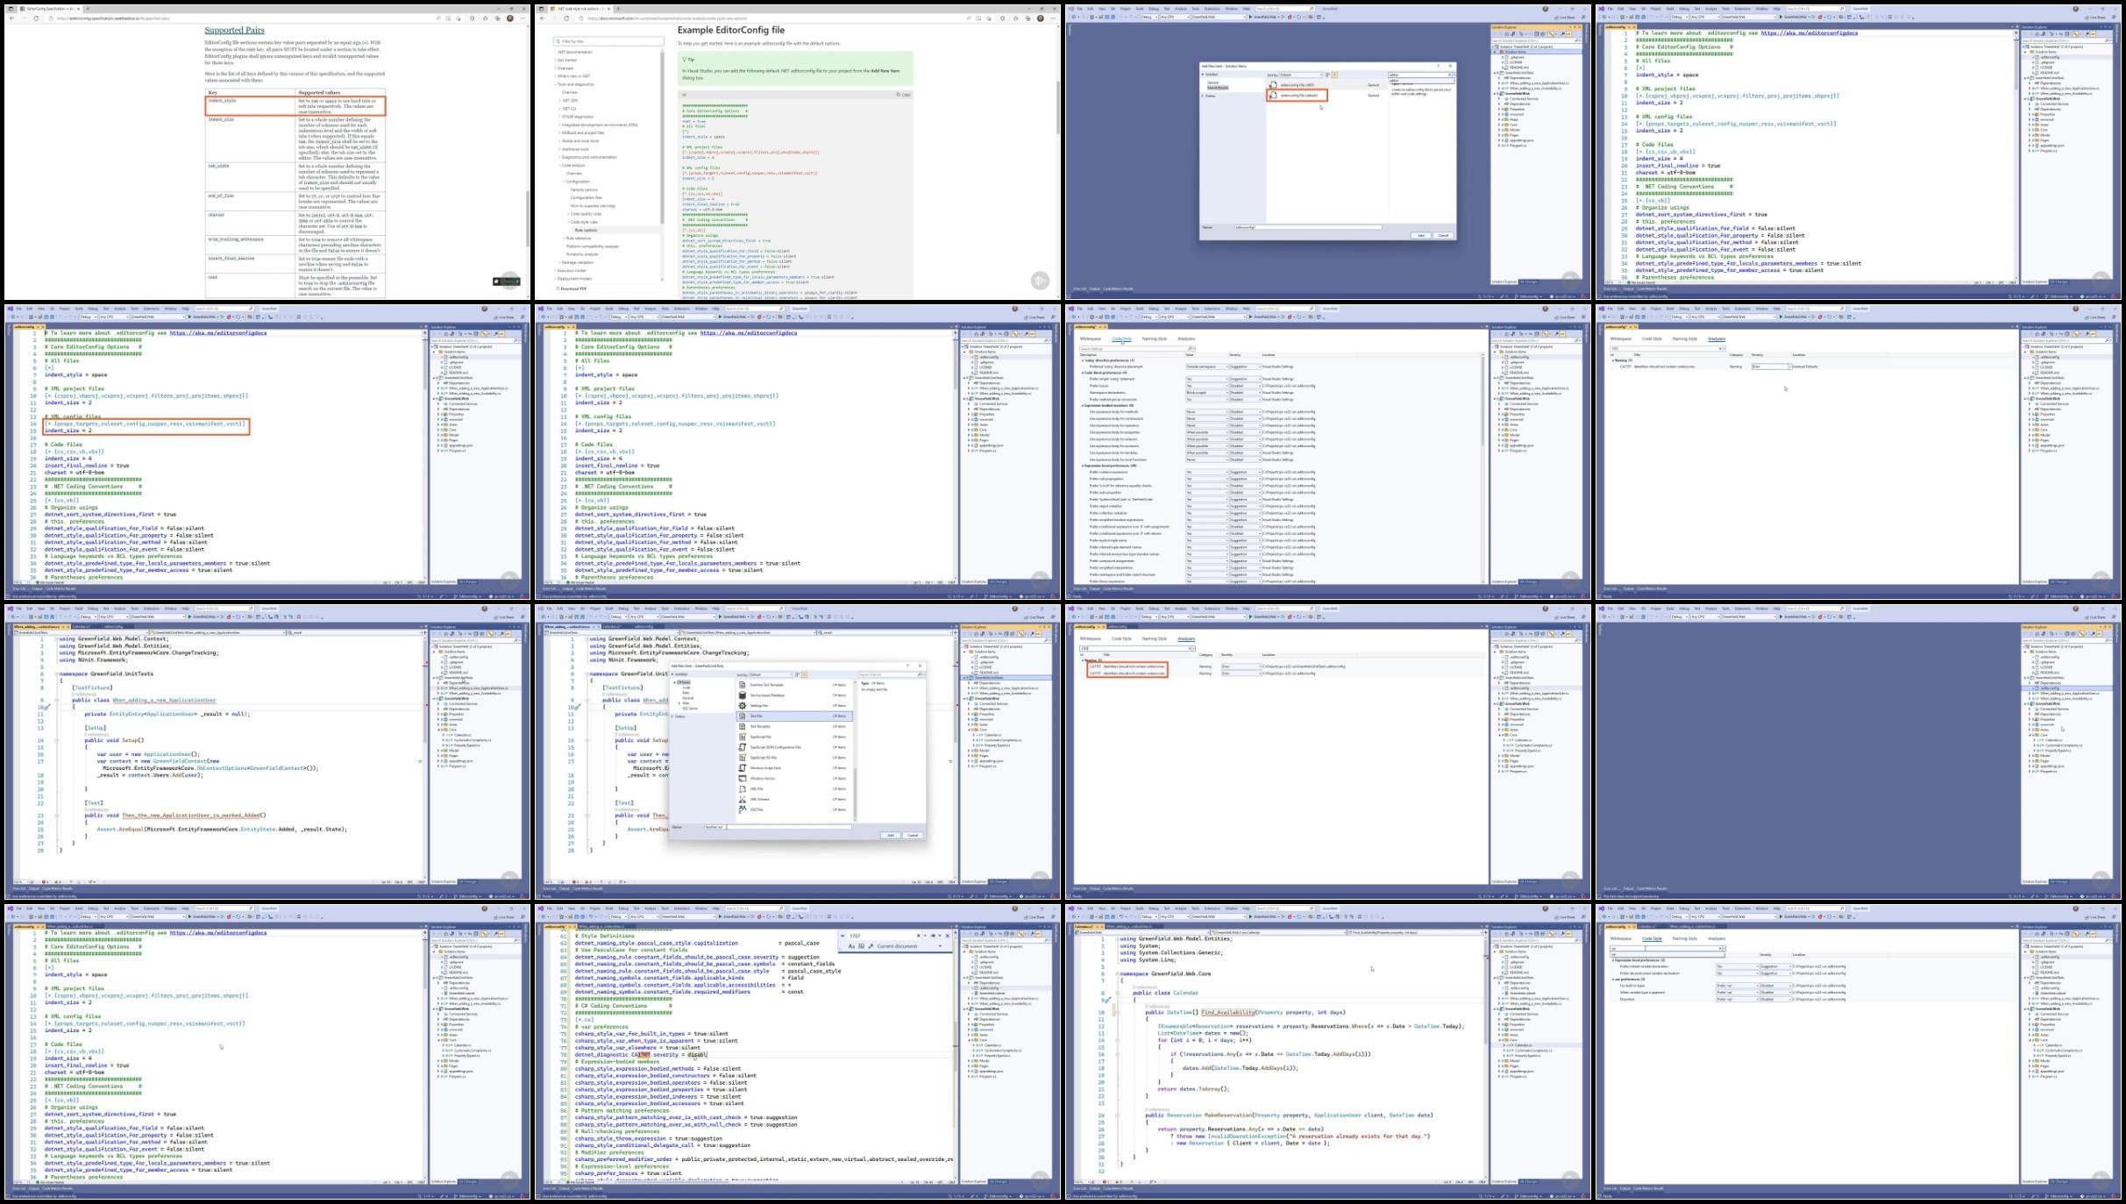Click the 'Supported Pairs' heading link
2126x1204 pixels.
point(234,31)
